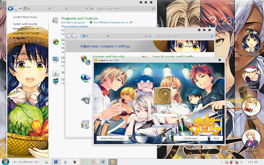Expand the arrow after Control Panel in the middle window
The width and height of the screenshot is (264, 165).
(x=108, y=36)
